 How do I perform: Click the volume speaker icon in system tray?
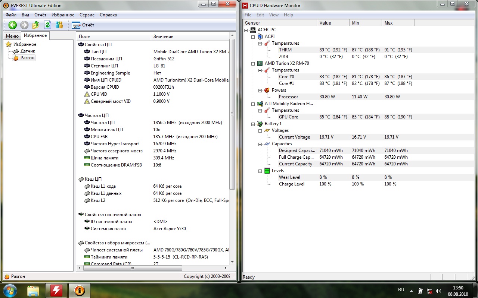(x=438, y=291)
